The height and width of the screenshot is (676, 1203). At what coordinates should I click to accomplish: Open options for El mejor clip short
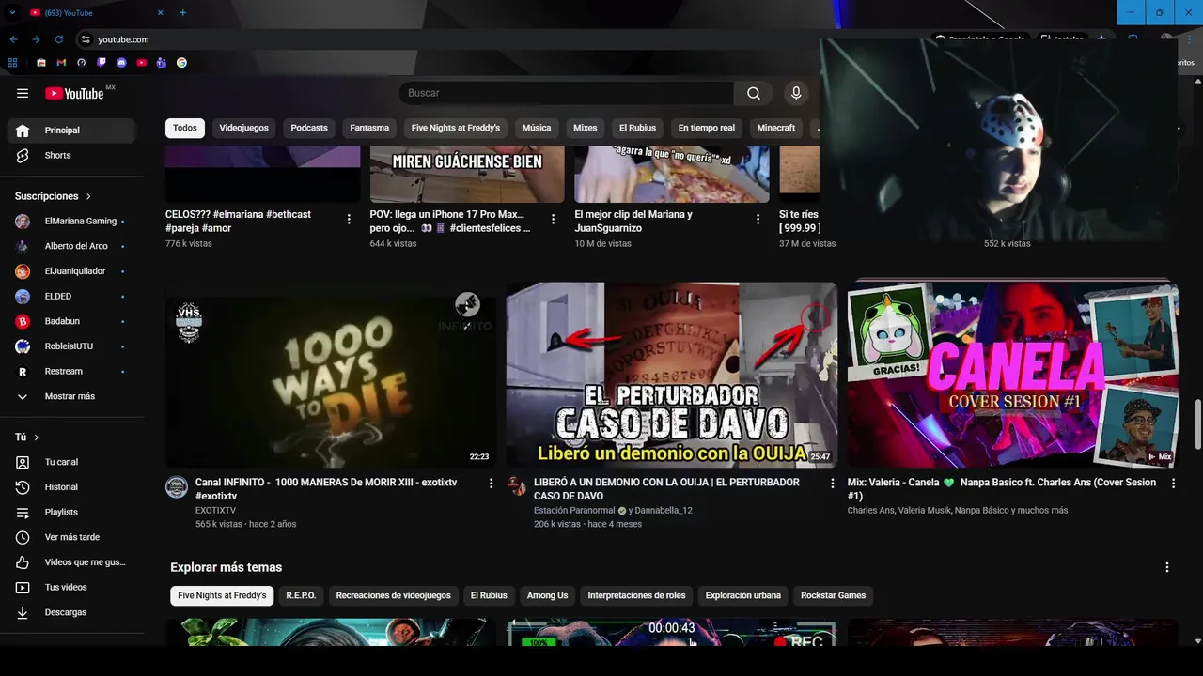[x=758, y=219]
